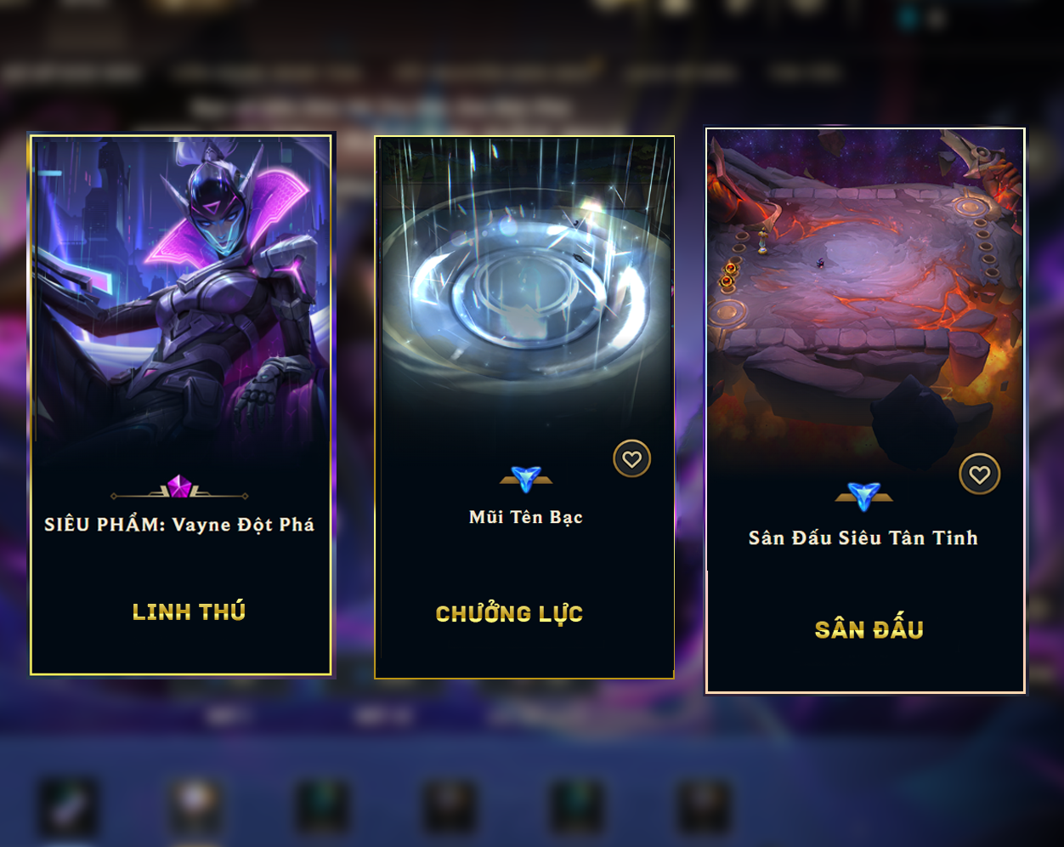This screenshot has height=847, width=1064.
Task: Click the blurred white sword-like icon in bottom row
Action: click(67, 807)
